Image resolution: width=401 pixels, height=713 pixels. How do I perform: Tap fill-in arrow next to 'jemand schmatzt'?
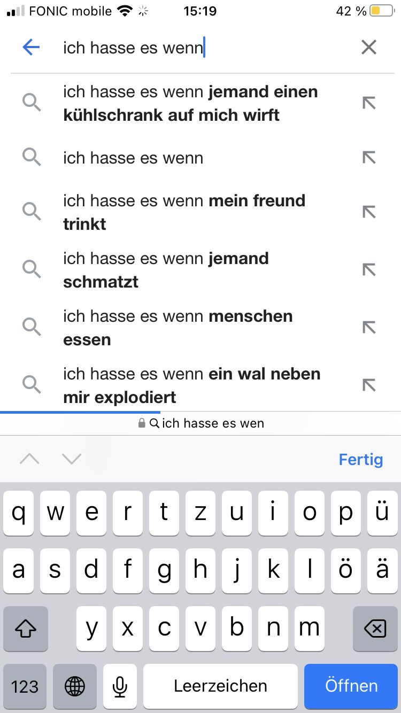point(369,270)
